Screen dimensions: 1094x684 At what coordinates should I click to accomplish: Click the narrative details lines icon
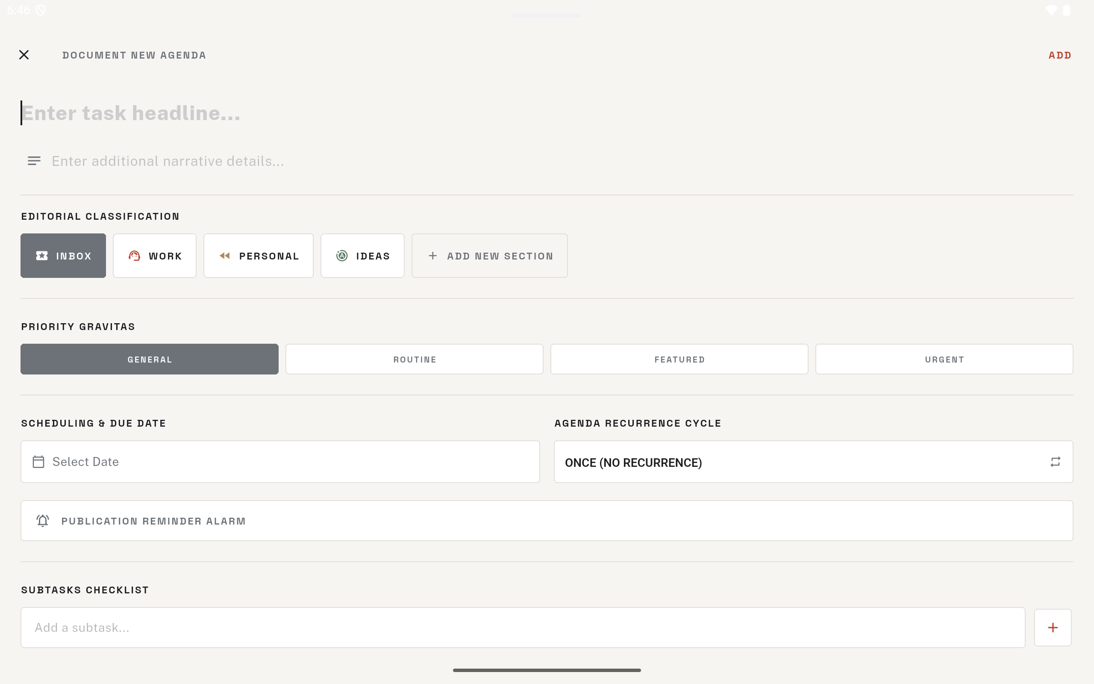[x=34, y=161]
